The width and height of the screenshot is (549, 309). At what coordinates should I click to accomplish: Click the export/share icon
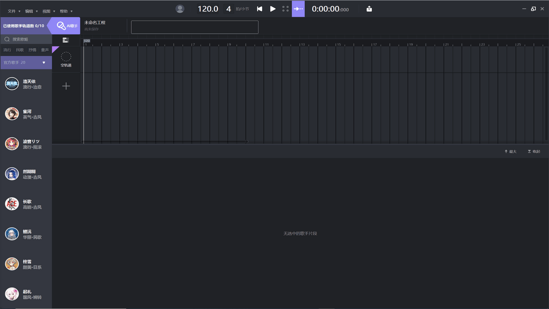coord(369,9)
